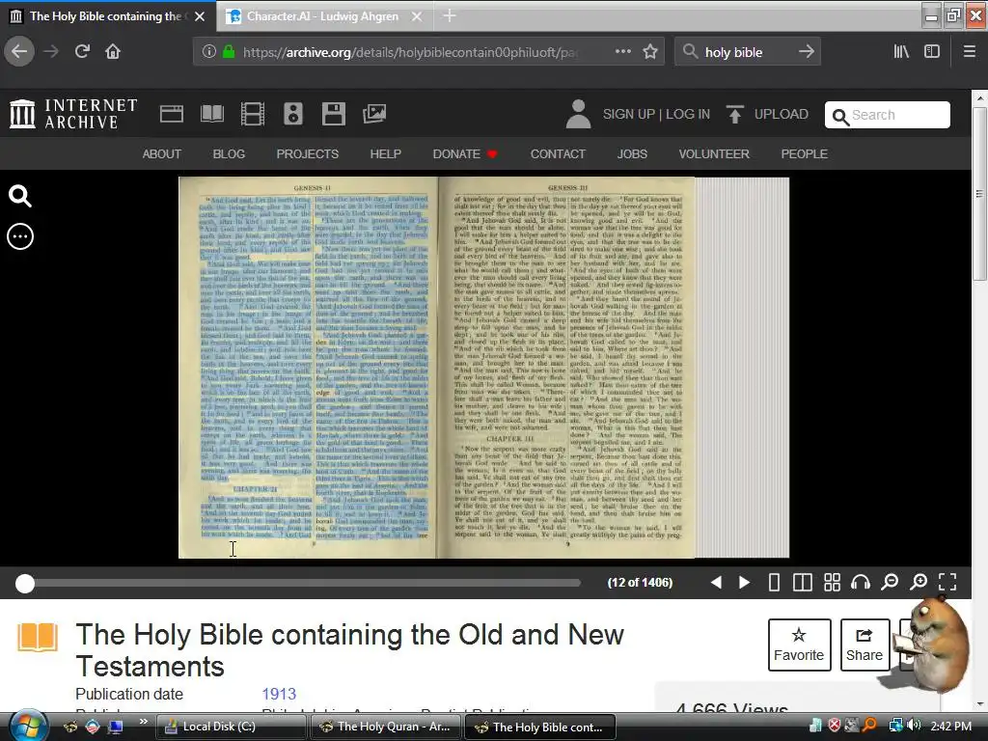Zoom in on the book page
The height and width of the screenshot is (741, 988).
coord(919,582)
